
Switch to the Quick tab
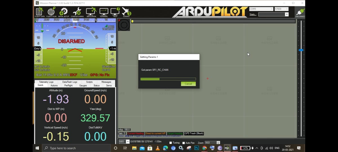coord(41,85)
